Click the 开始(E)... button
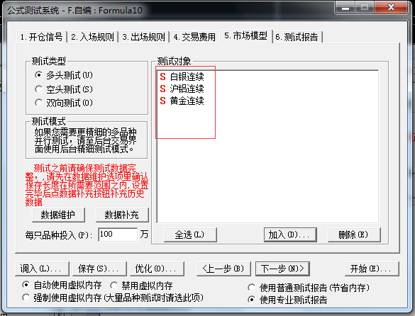The height and width of the screenshot is (316, 415). pyautogui.click(x=372, y=269)
